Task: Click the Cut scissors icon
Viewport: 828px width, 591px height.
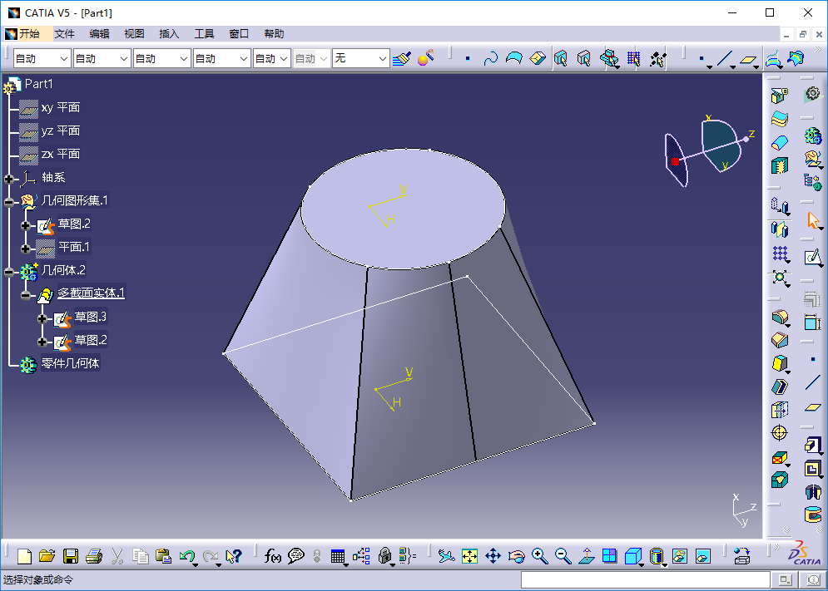Action: pyautogui.click(x=117, y=556)
